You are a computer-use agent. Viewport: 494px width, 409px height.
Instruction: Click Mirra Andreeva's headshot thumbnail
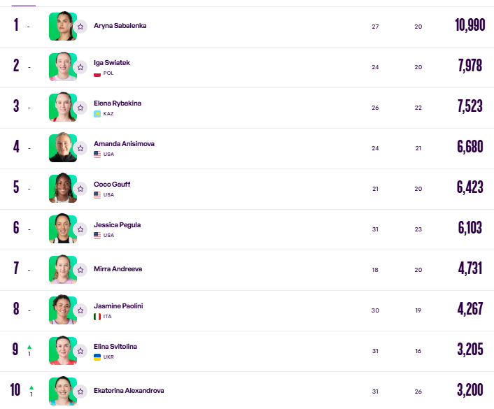[x=63, y=269]
